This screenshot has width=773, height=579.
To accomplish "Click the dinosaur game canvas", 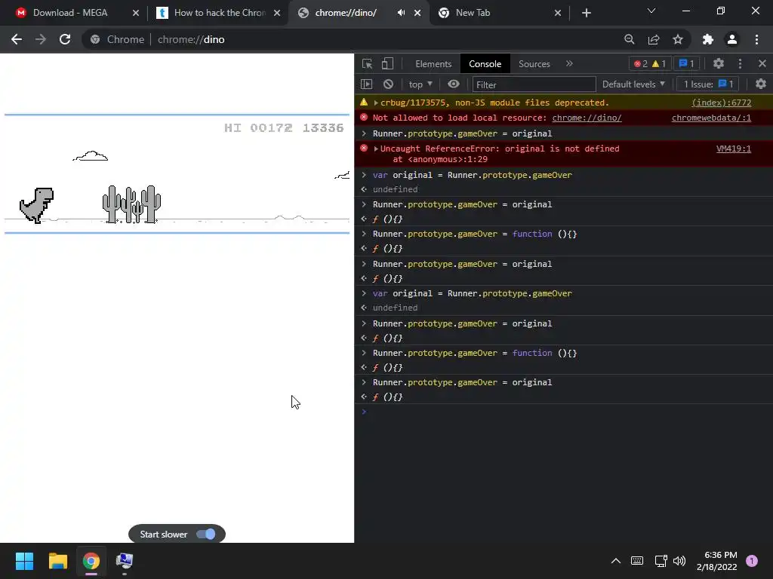I will tap(177, 174).
